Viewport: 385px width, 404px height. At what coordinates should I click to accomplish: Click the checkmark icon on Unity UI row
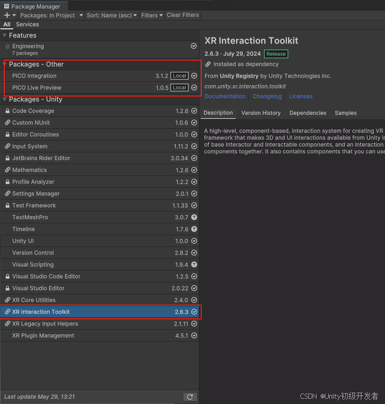194,241
